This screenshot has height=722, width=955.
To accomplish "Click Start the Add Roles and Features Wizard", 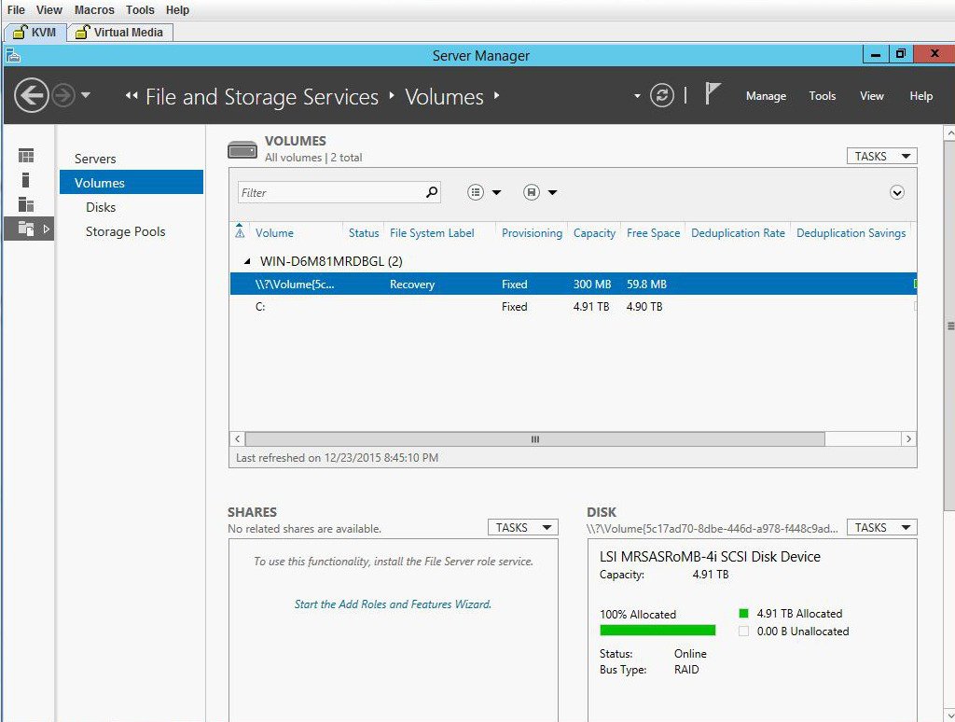I will click(393, 604).
